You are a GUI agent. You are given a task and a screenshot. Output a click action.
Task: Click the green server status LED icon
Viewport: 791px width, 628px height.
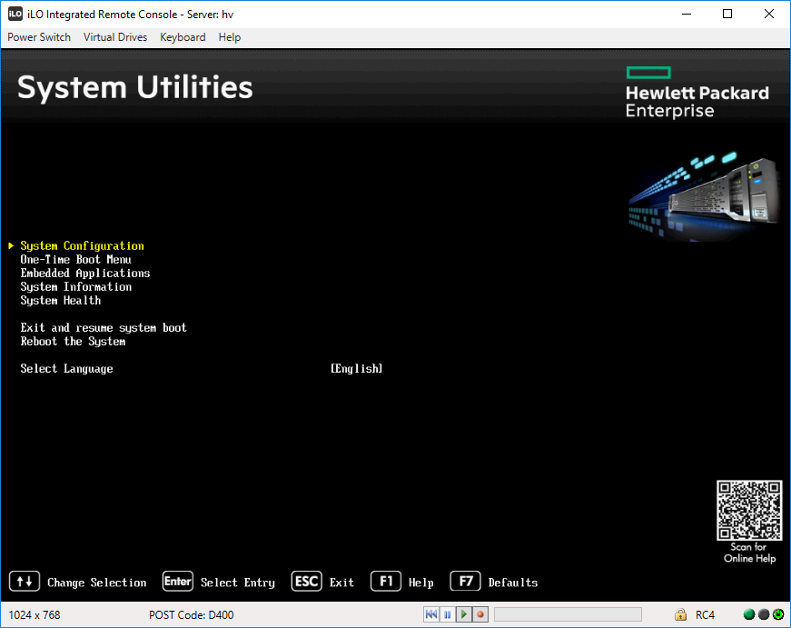pyautogui.click(x=748, y=615)
